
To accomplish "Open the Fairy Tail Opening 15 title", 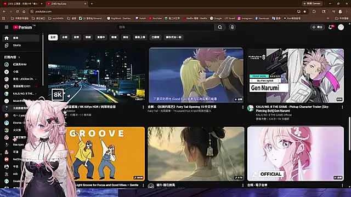I will (182, 107).
